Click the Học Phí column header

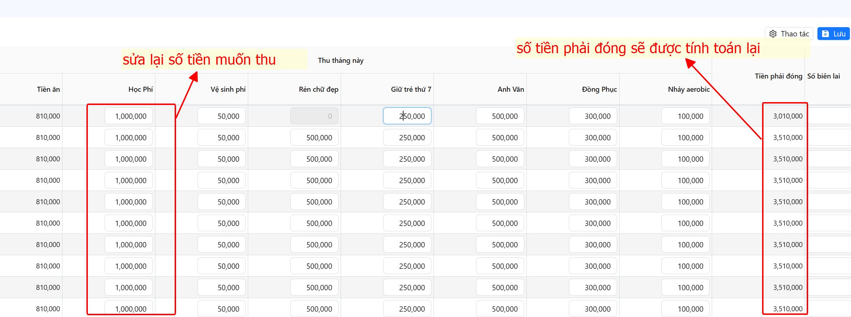[140, 89]
